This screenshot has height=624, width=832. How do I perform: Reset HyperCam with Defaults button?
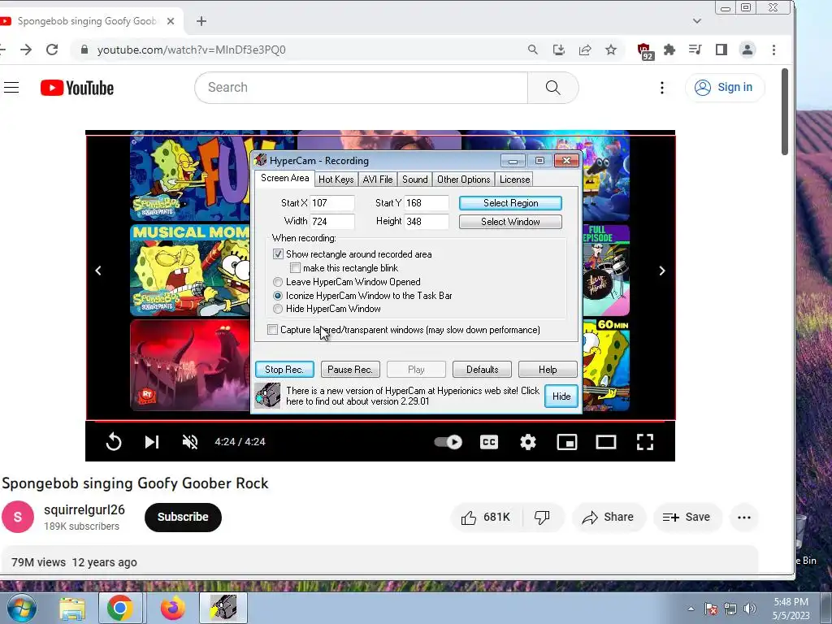(x=482, y=370)
